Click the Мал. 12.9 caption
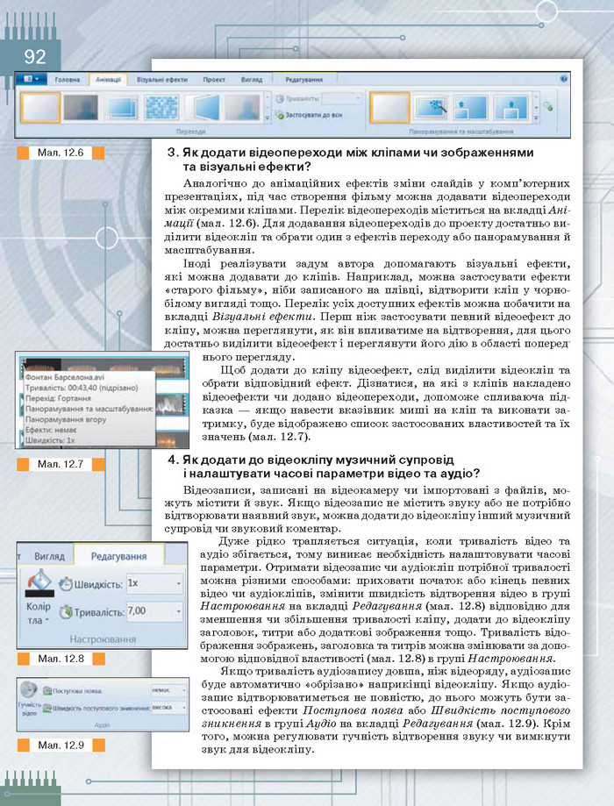The height and width of the screenshot is (806, 614). click(61, 745)
